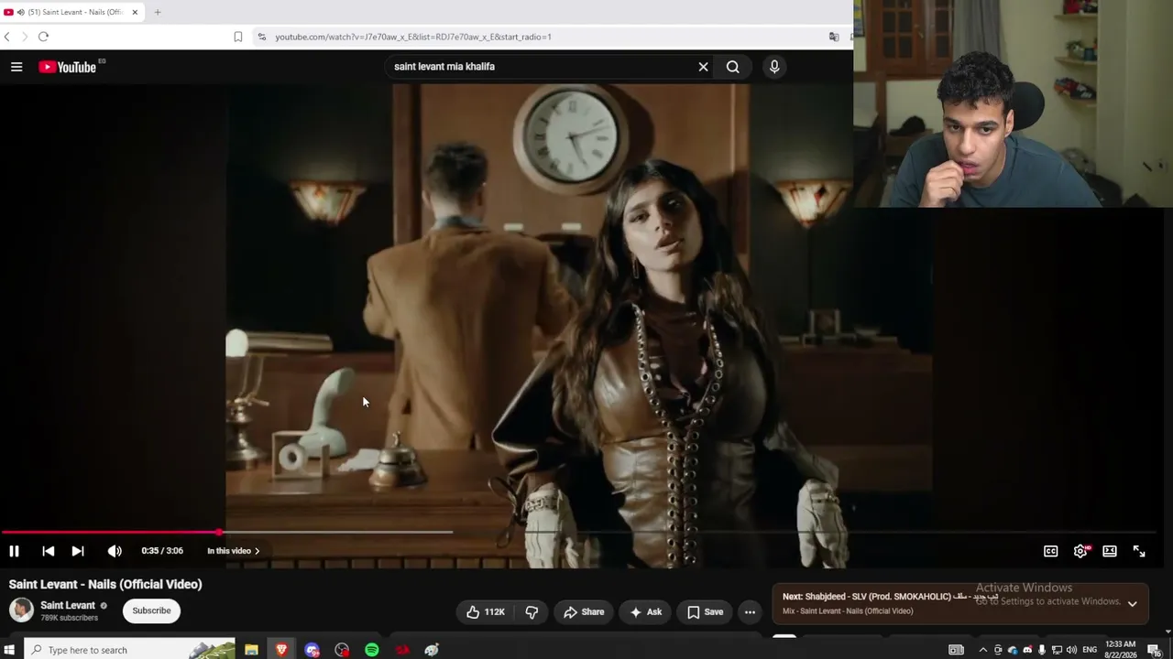Open the Saint Levant channel name link
The image size is (1173, 659).
[68, 605]
